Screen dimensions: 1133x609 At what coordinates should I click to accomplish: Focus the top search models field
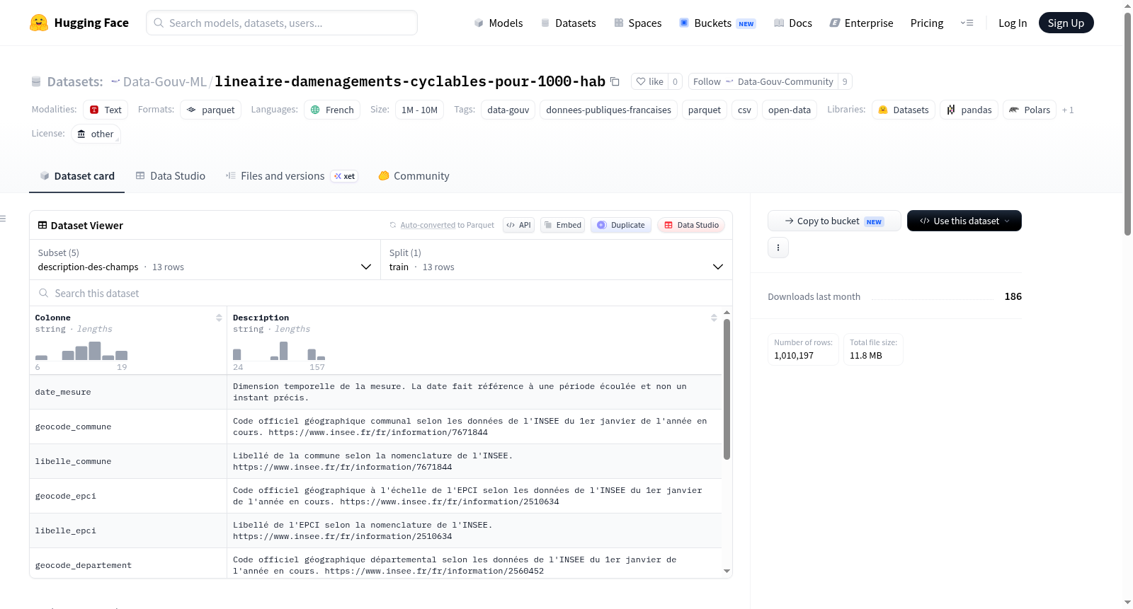(282, 23)
